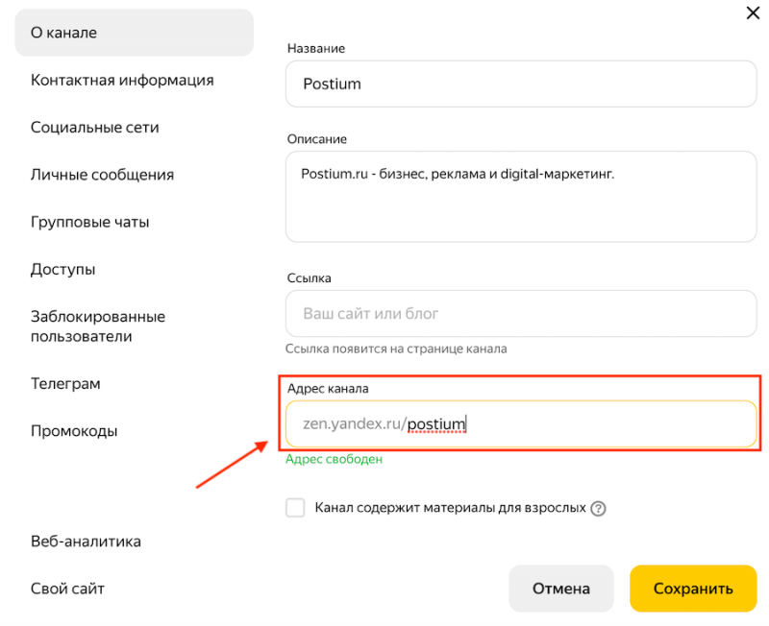
Task: Open the Промокоды section
Action: (74, 431)
